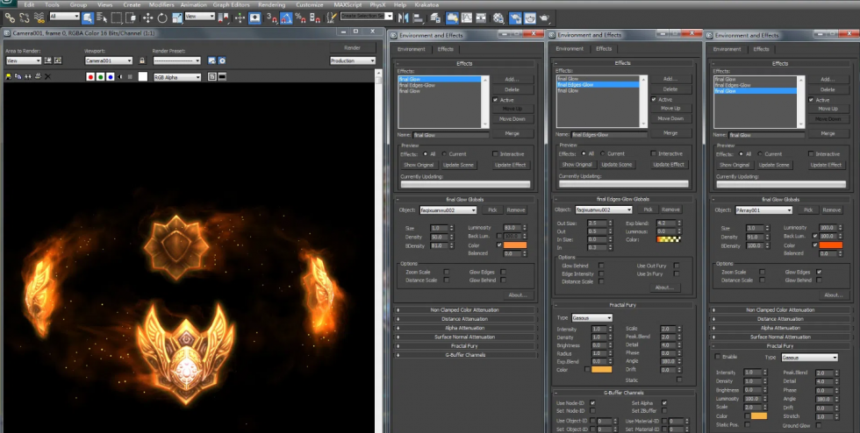Open the Modifiers menu
The height and width of the screenshot is (433, 860).
coord(161,4)
